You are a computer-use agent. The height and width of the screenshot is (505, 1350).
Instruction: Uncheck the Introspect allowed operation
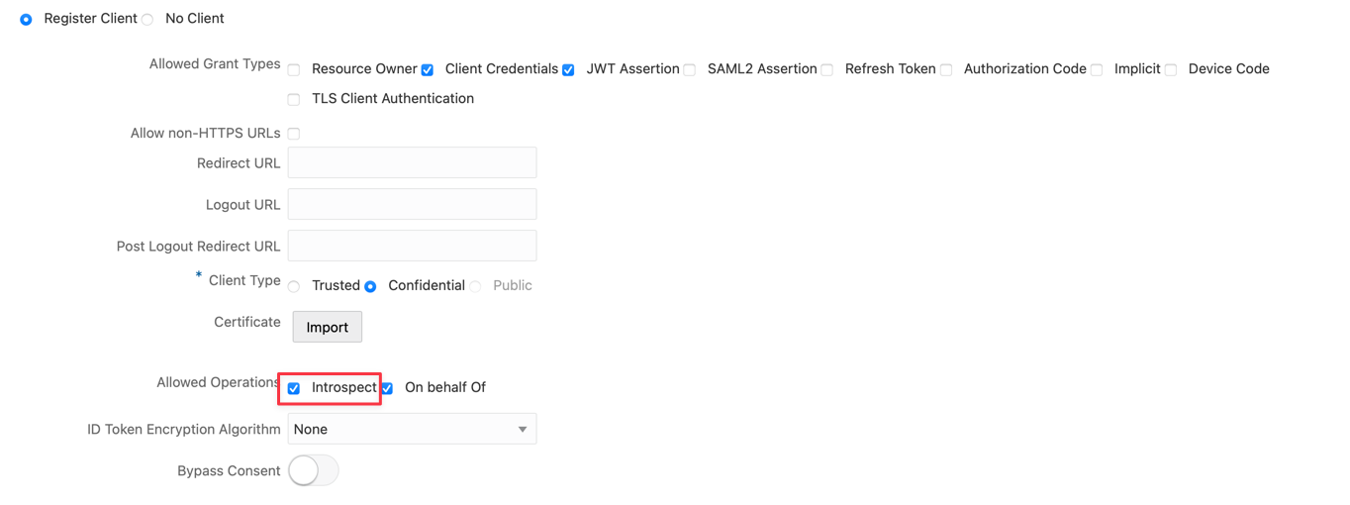tap(294, 388)
